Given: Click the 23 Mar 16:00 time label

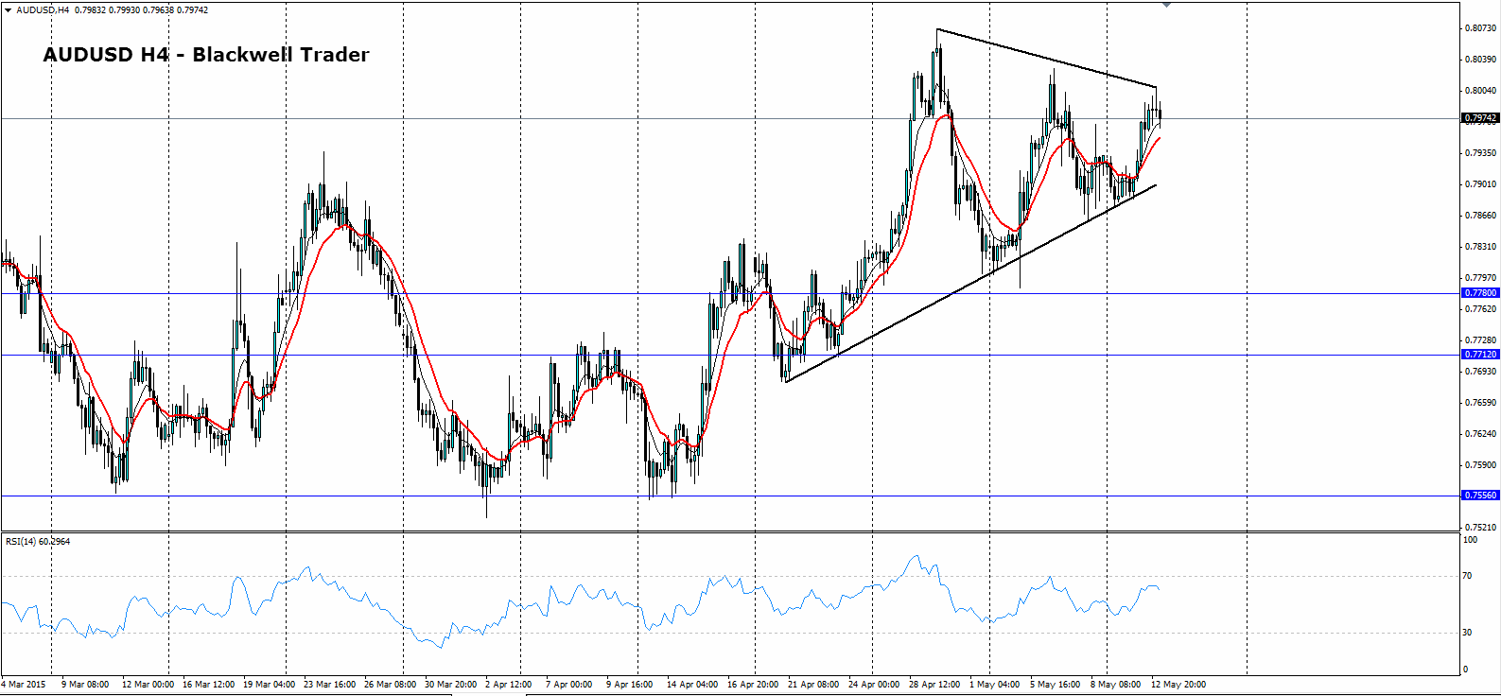Looking at the screenshot, I should click(x=329, y=684).
